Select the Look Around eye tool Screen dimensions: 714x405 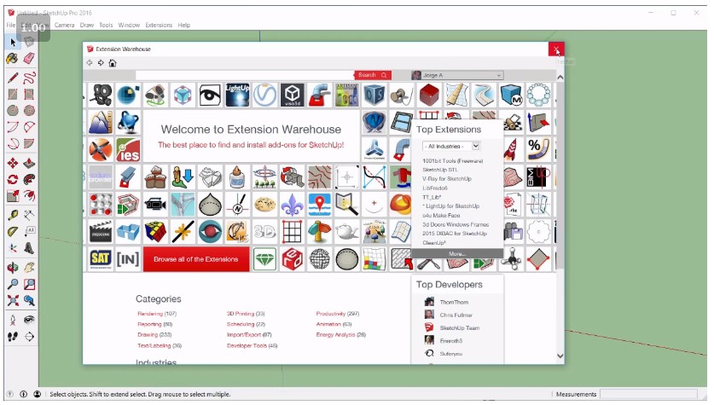tap(29, 320)
